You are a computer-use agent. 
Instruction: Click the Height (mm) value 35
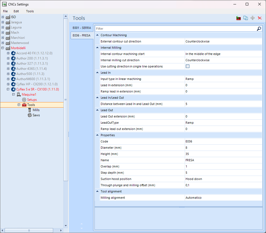point(187,154)
